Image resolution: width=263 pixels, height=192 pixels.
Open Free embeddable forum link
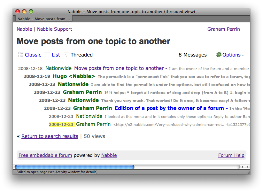(45, 156)
